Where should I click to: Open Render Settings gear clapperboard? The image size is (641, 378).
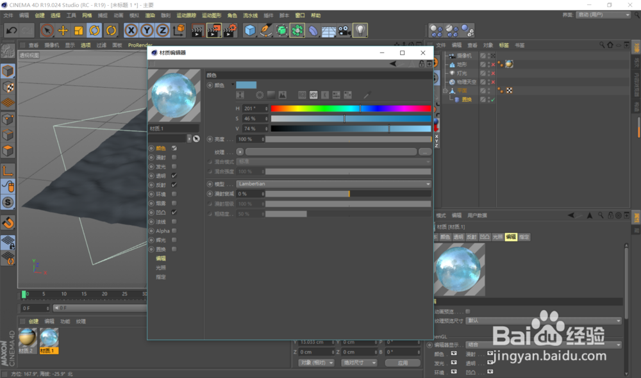tap(230, 30)
